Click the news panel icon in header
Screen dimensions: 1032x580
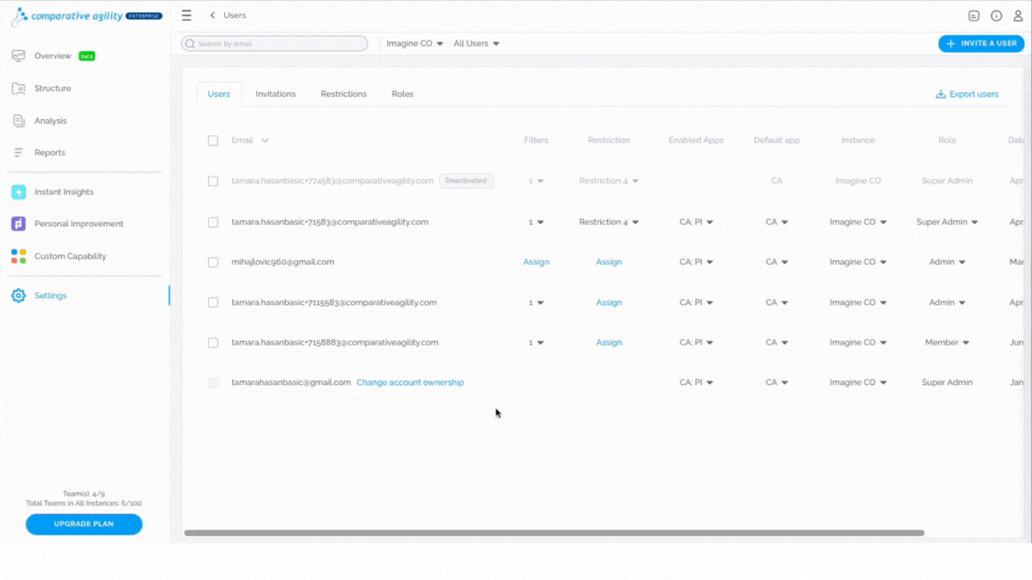click(974, 16)
